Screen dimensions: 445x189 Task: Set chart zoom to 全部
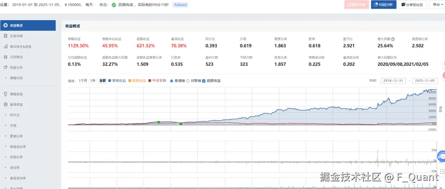coord(102,81)
